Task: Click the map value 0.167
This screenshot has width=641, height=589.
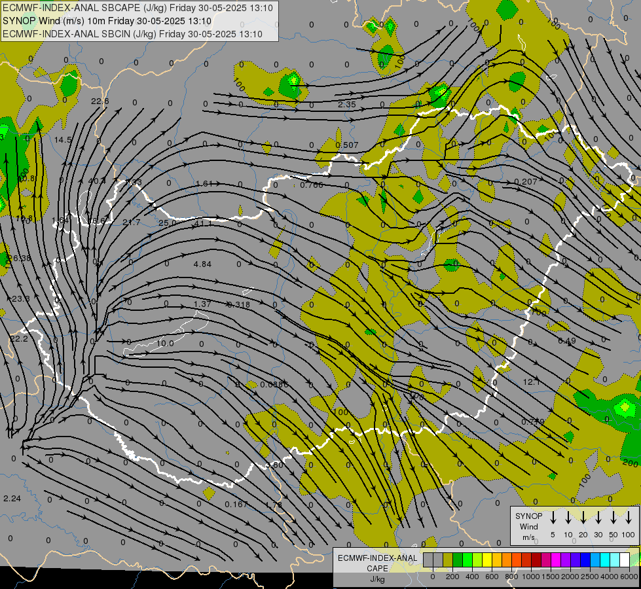Action: pos(236,505)
